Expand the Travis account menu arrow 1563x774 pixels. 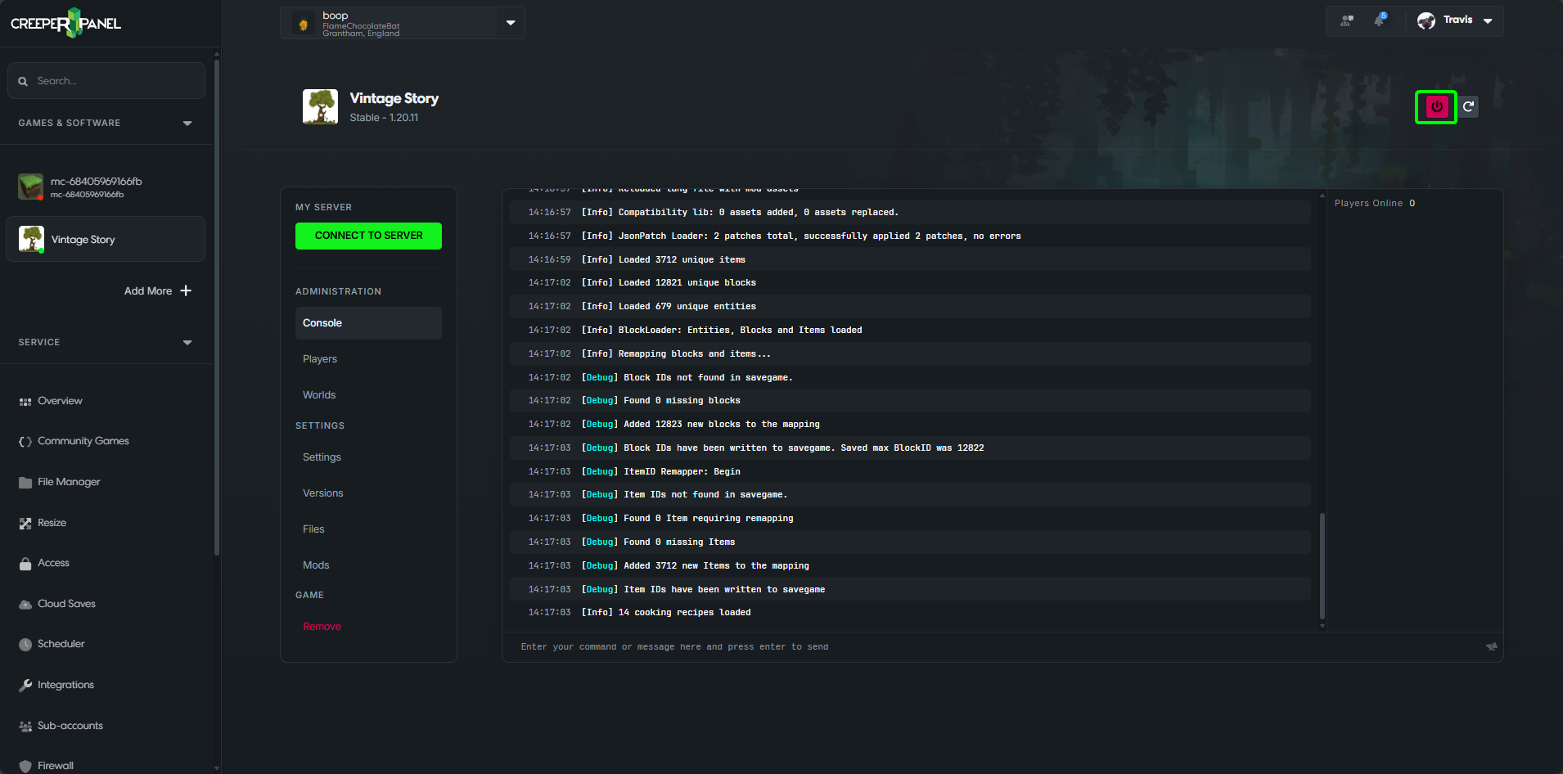pyautogui.click(x=1488, y=21)
